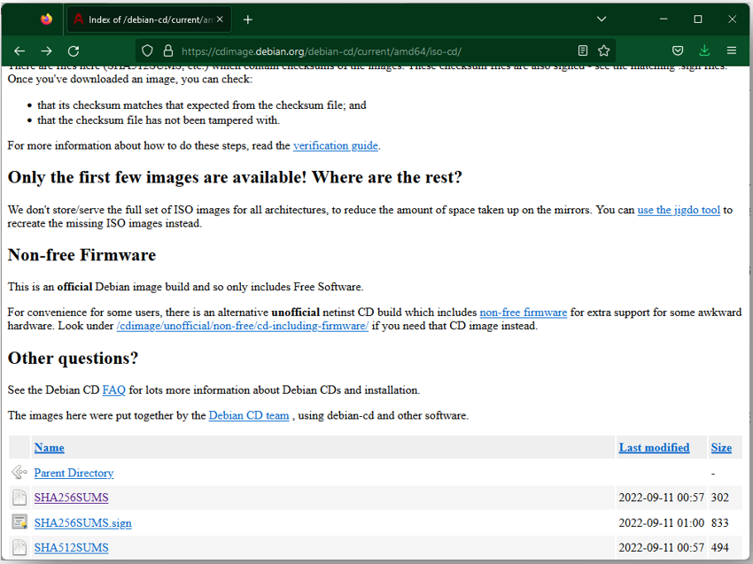753x564 pixels.
Task: Open the verification guide link
Action: [x=336, y=145]
